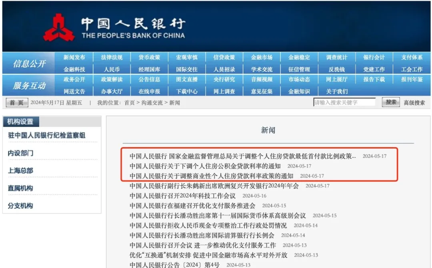The width and height of the screenshot is (432, 268).
Task: Select 办事大厅 in the navigation
Action: (x=112, y=91)
